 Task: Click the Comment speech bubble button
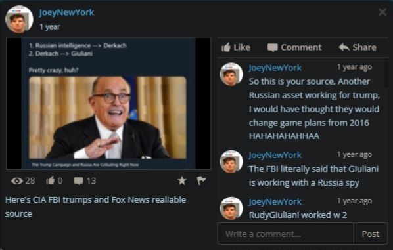294,47
